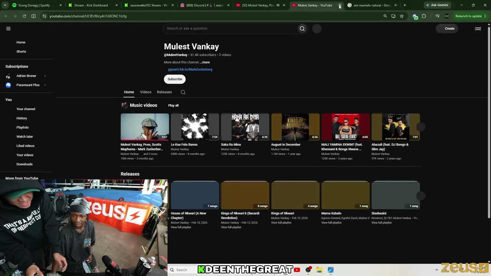
Task: View site information for youtube.com
Action: point(44,16)
